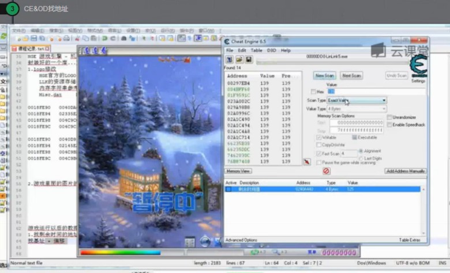This screenshot has width=450, height=273.
Task: Click Notepad++ Undo green arrow icon
Action: pyautogui.click(x=105, y=39)
